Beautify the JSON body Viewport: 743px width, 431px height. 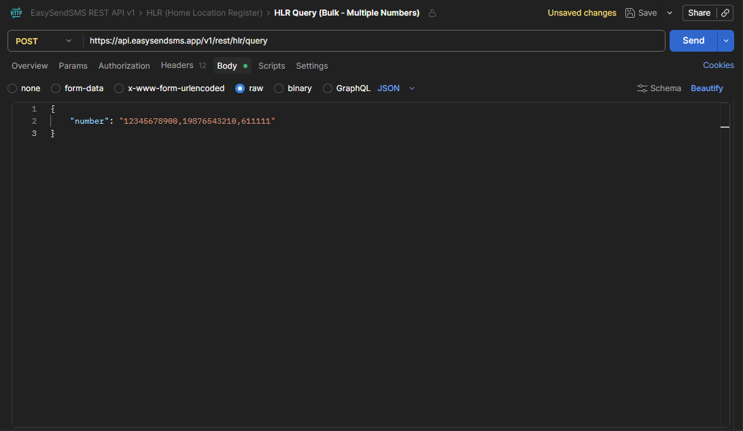pyautogui.click(x=706, y=88)
